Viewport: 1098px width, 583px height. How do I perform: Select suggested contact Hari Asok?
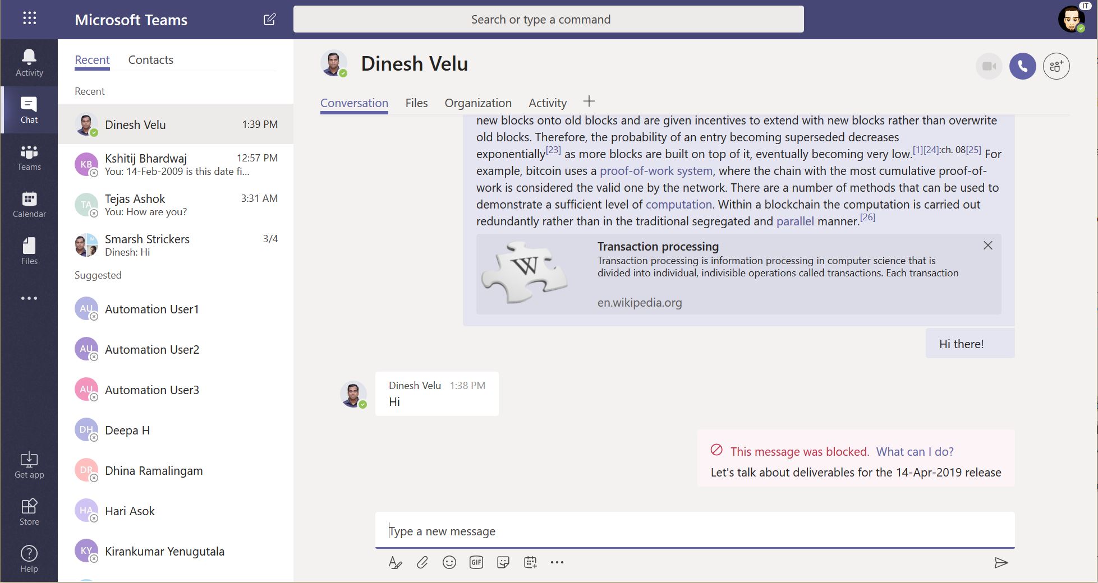tap(176, 511)
